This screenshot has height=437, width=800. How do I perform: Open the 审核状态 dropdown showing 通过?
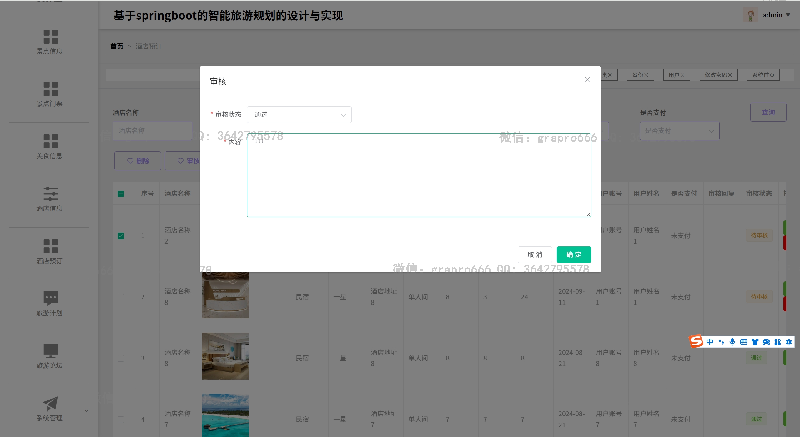click(x=299, y=115)
